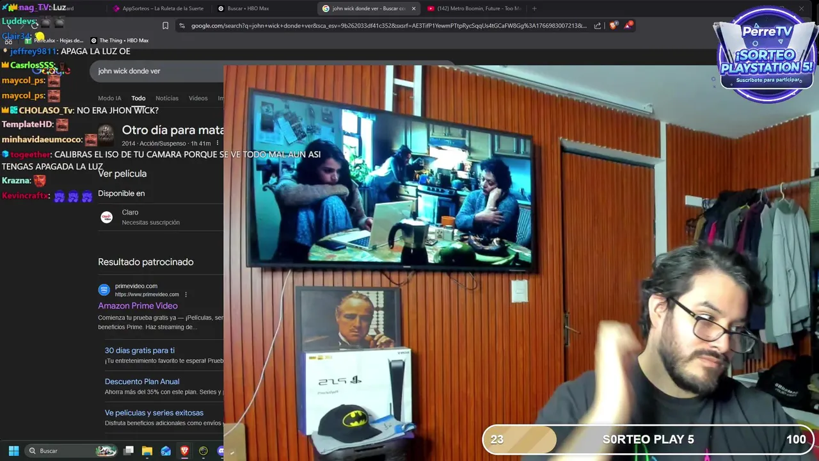
Task: Click the Otro día para matar movie title
Action: click(x=173, y=130)
